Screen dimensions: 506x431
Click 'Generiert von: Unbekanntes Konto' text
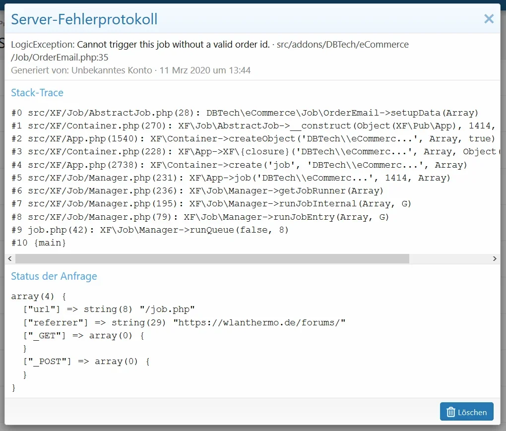81,70
